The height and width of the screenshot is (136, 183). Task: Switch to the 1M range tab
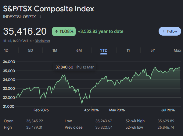(55, 51)
